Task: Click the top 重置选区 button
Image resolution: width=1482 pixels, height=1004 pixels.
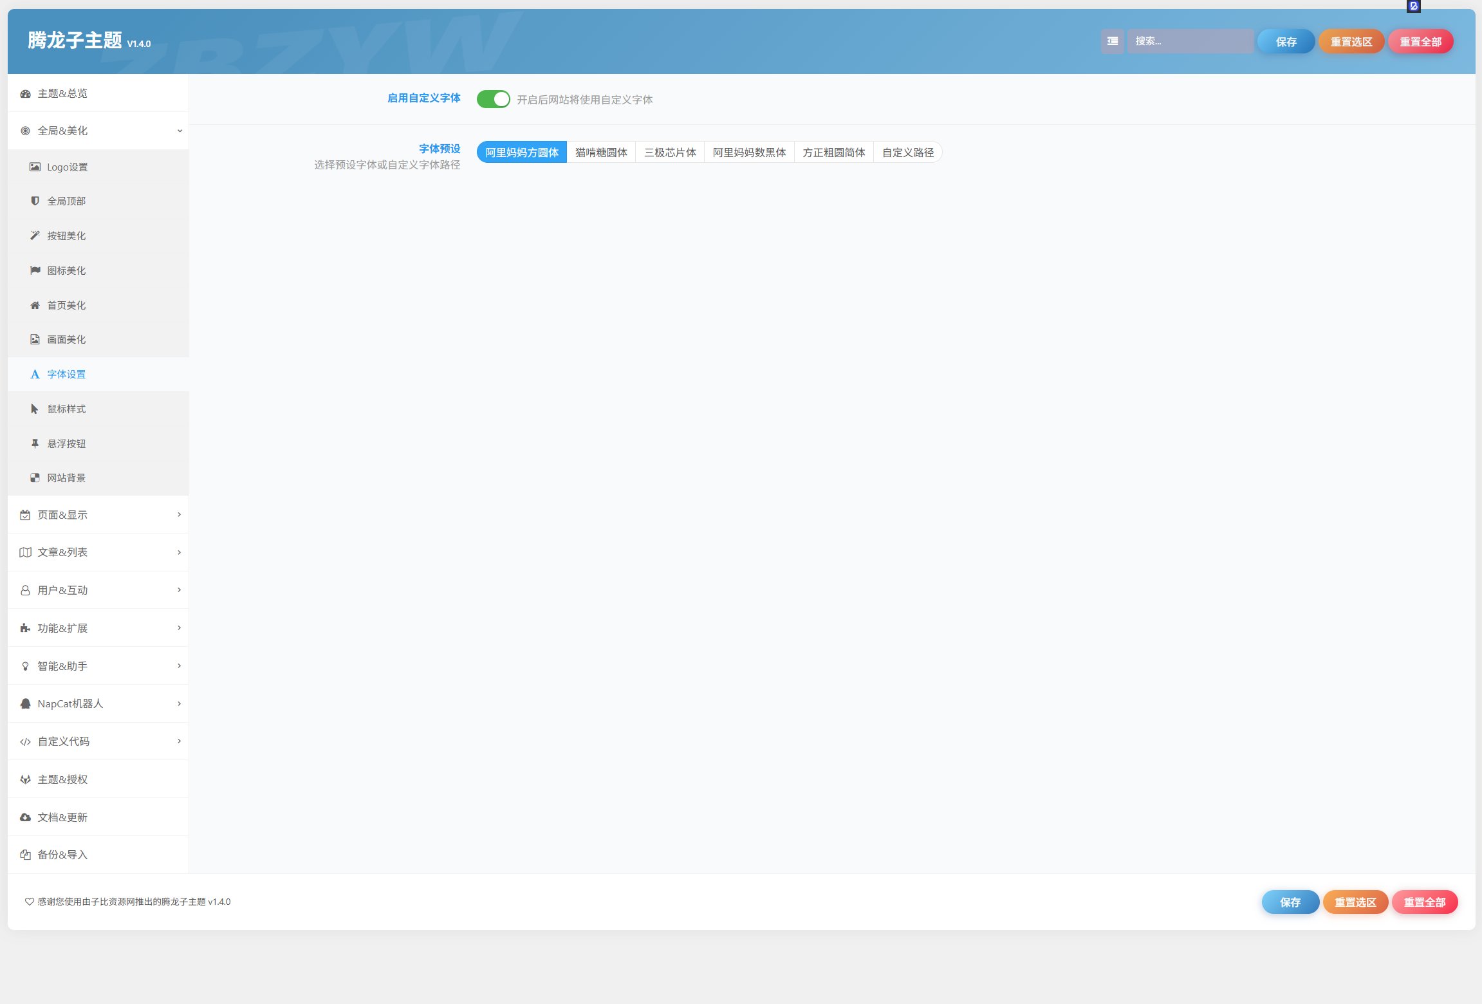Action: pos(1351,42)
